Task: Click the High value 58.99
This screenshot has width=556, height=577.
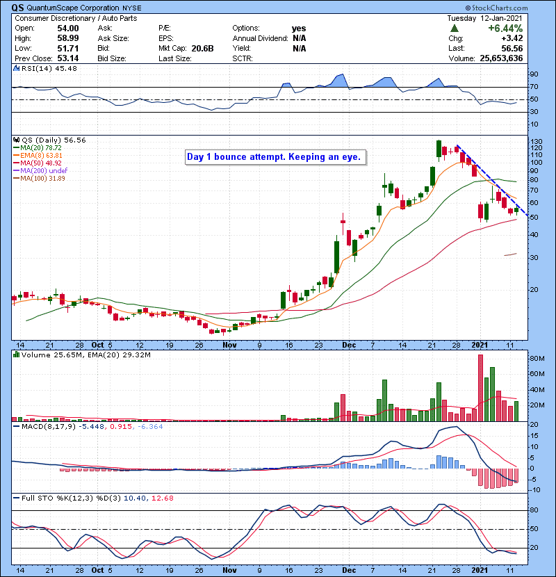Action: click(x=68, y=38)
